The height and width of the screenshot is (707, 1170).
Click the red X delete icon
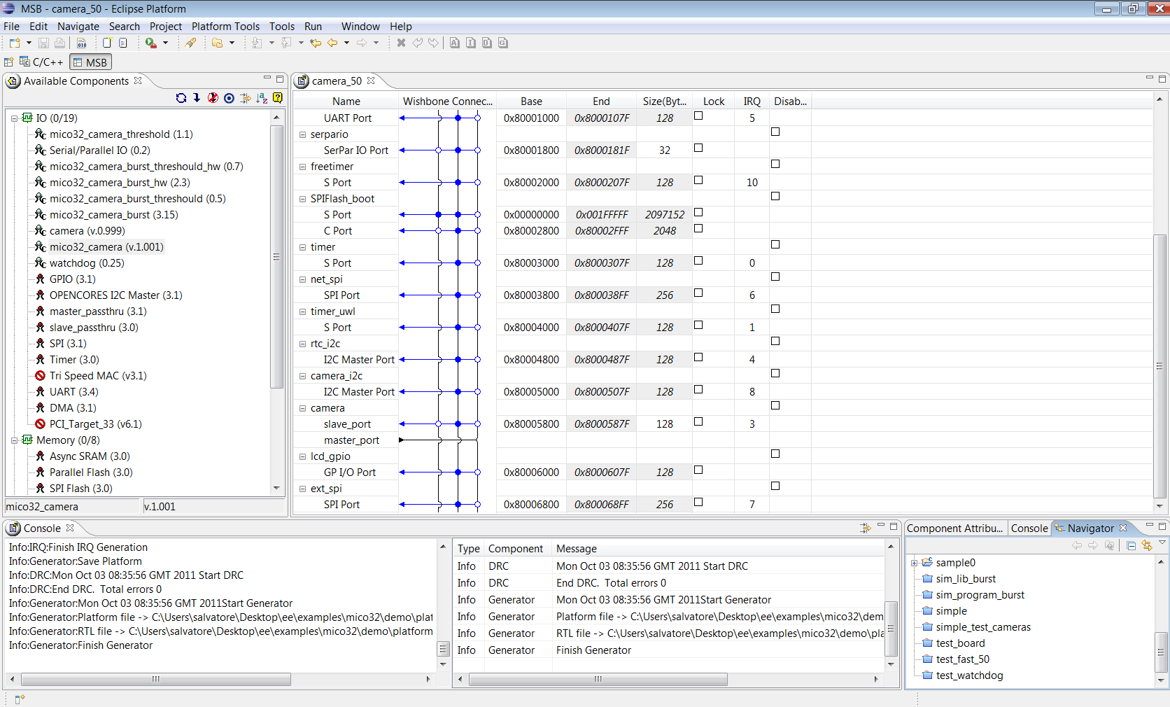pyautogui.click(x=401, y=43)
